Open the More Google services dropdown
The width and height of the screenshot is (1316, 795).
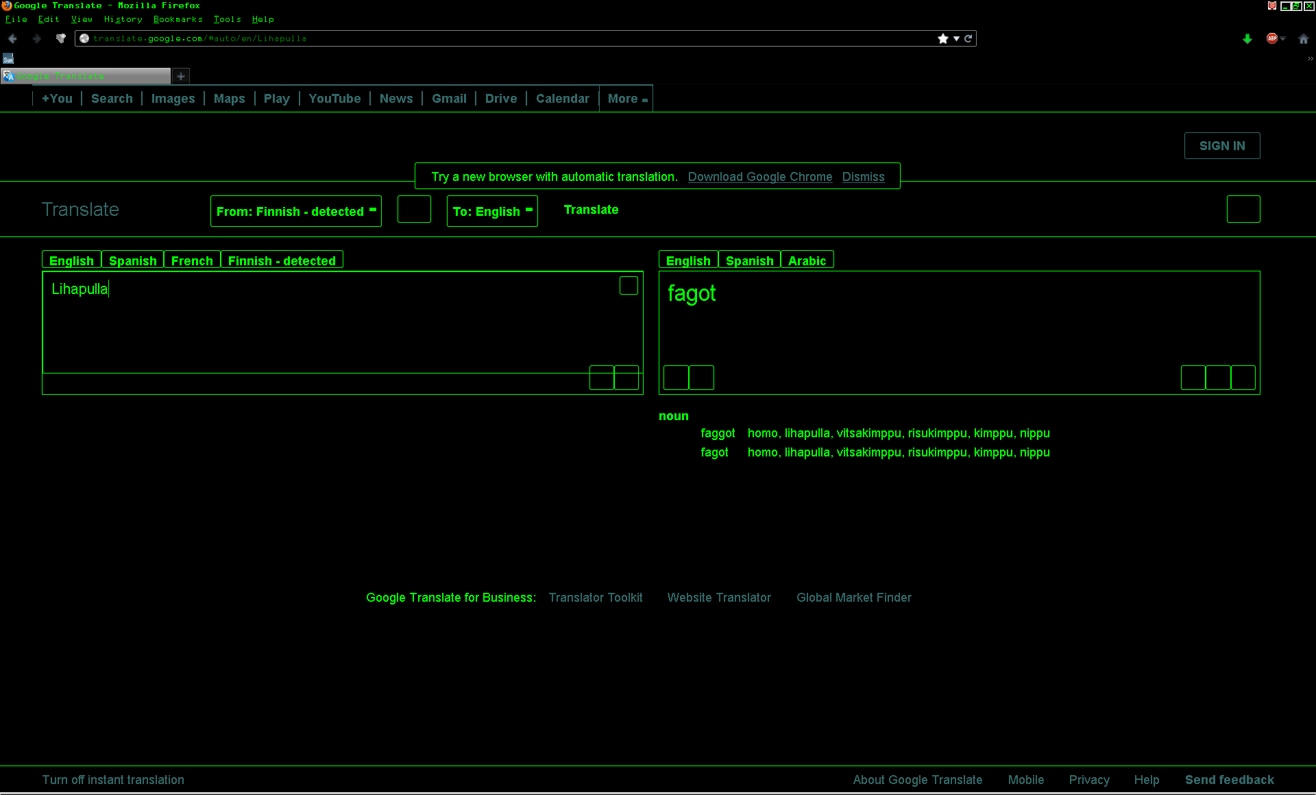[x=626, y=99]
